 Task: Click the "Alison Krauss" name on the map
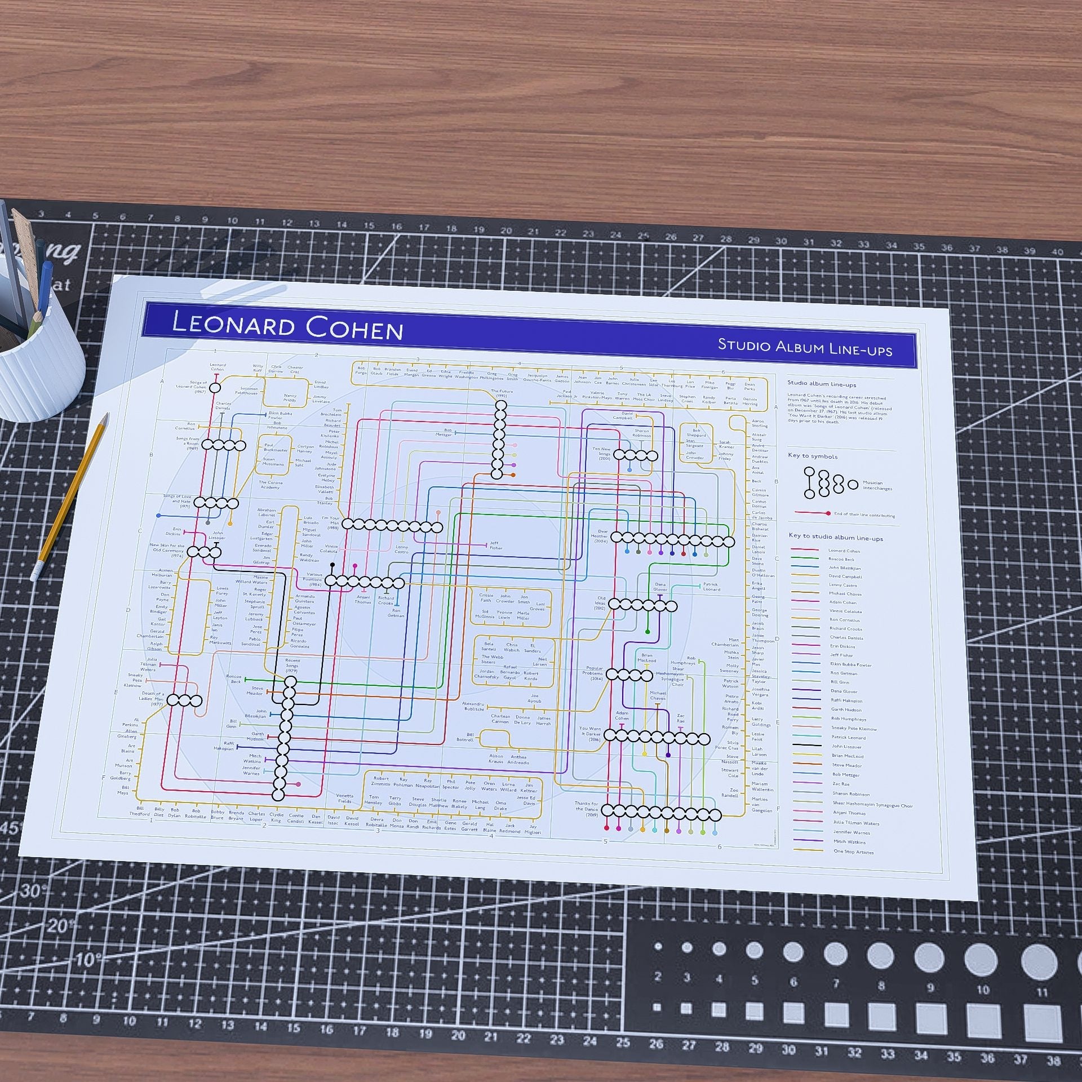tap(496, 759)
